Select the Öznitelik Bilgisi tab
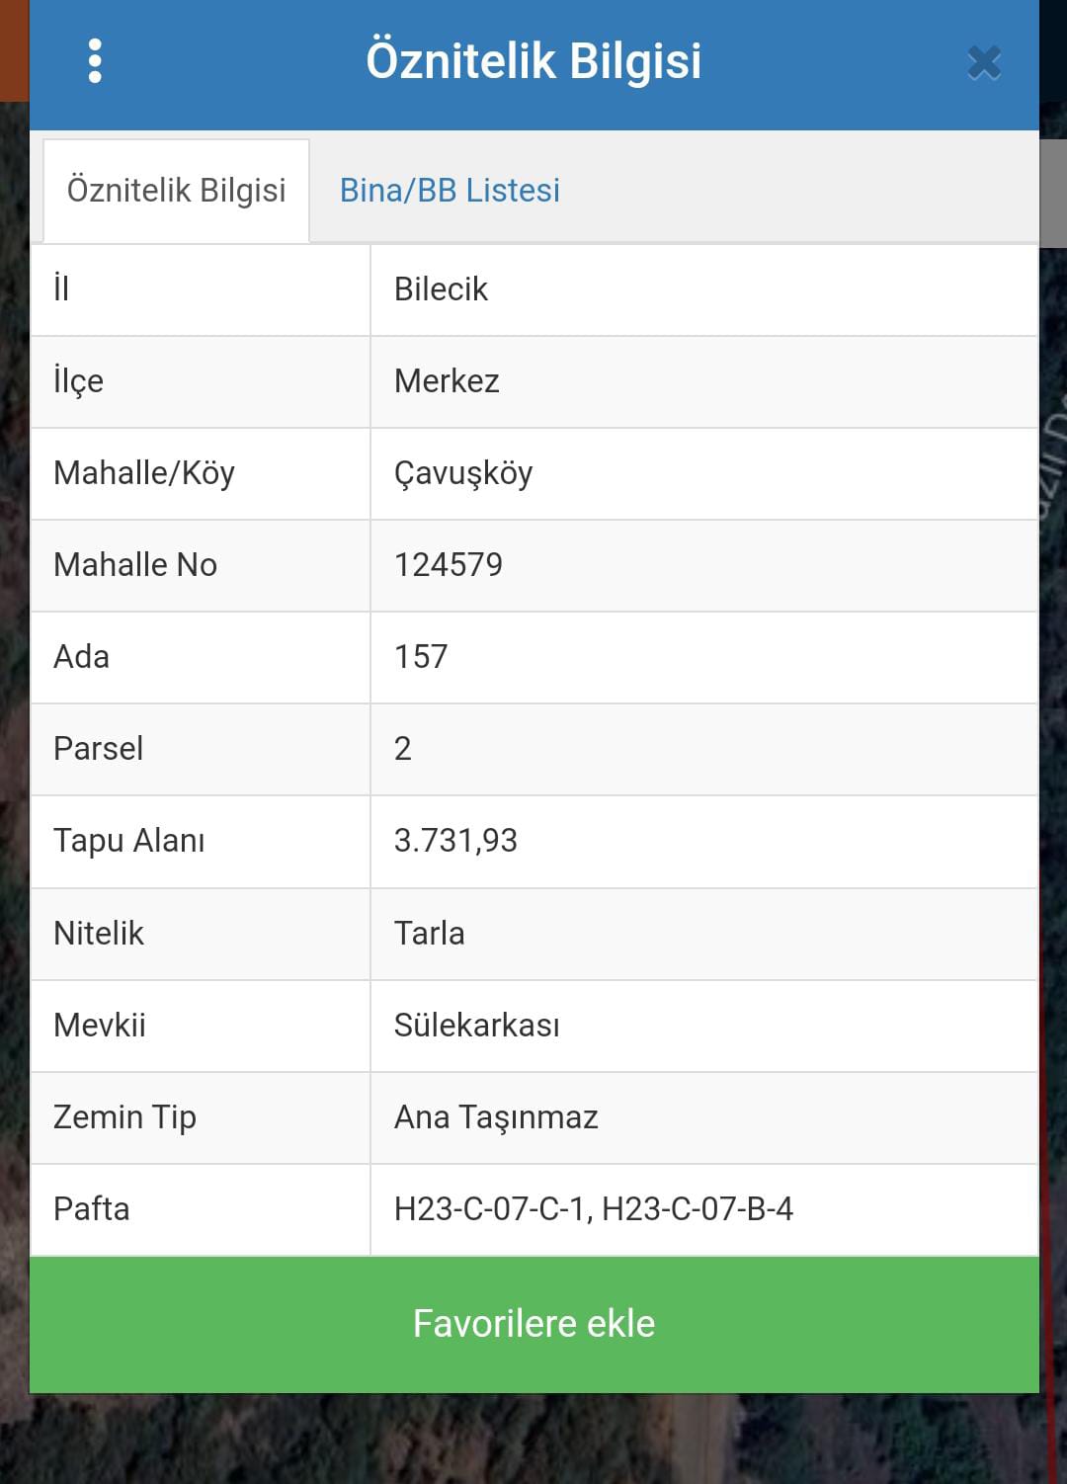Screen dimensions: 1067x1484 click(176, 190)
